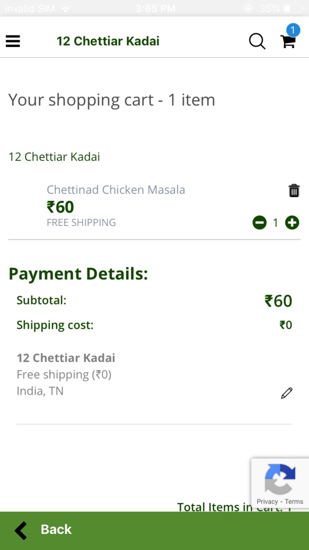Viewport: 309px width, 550px height.
Task: Tap the India, TN shipping location
Action: point(40,391)
